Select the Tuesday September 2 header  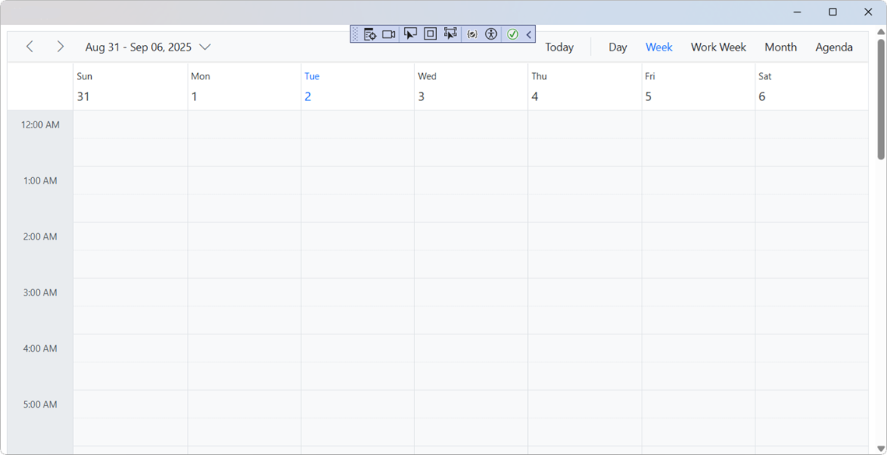[x=357, y=86]
